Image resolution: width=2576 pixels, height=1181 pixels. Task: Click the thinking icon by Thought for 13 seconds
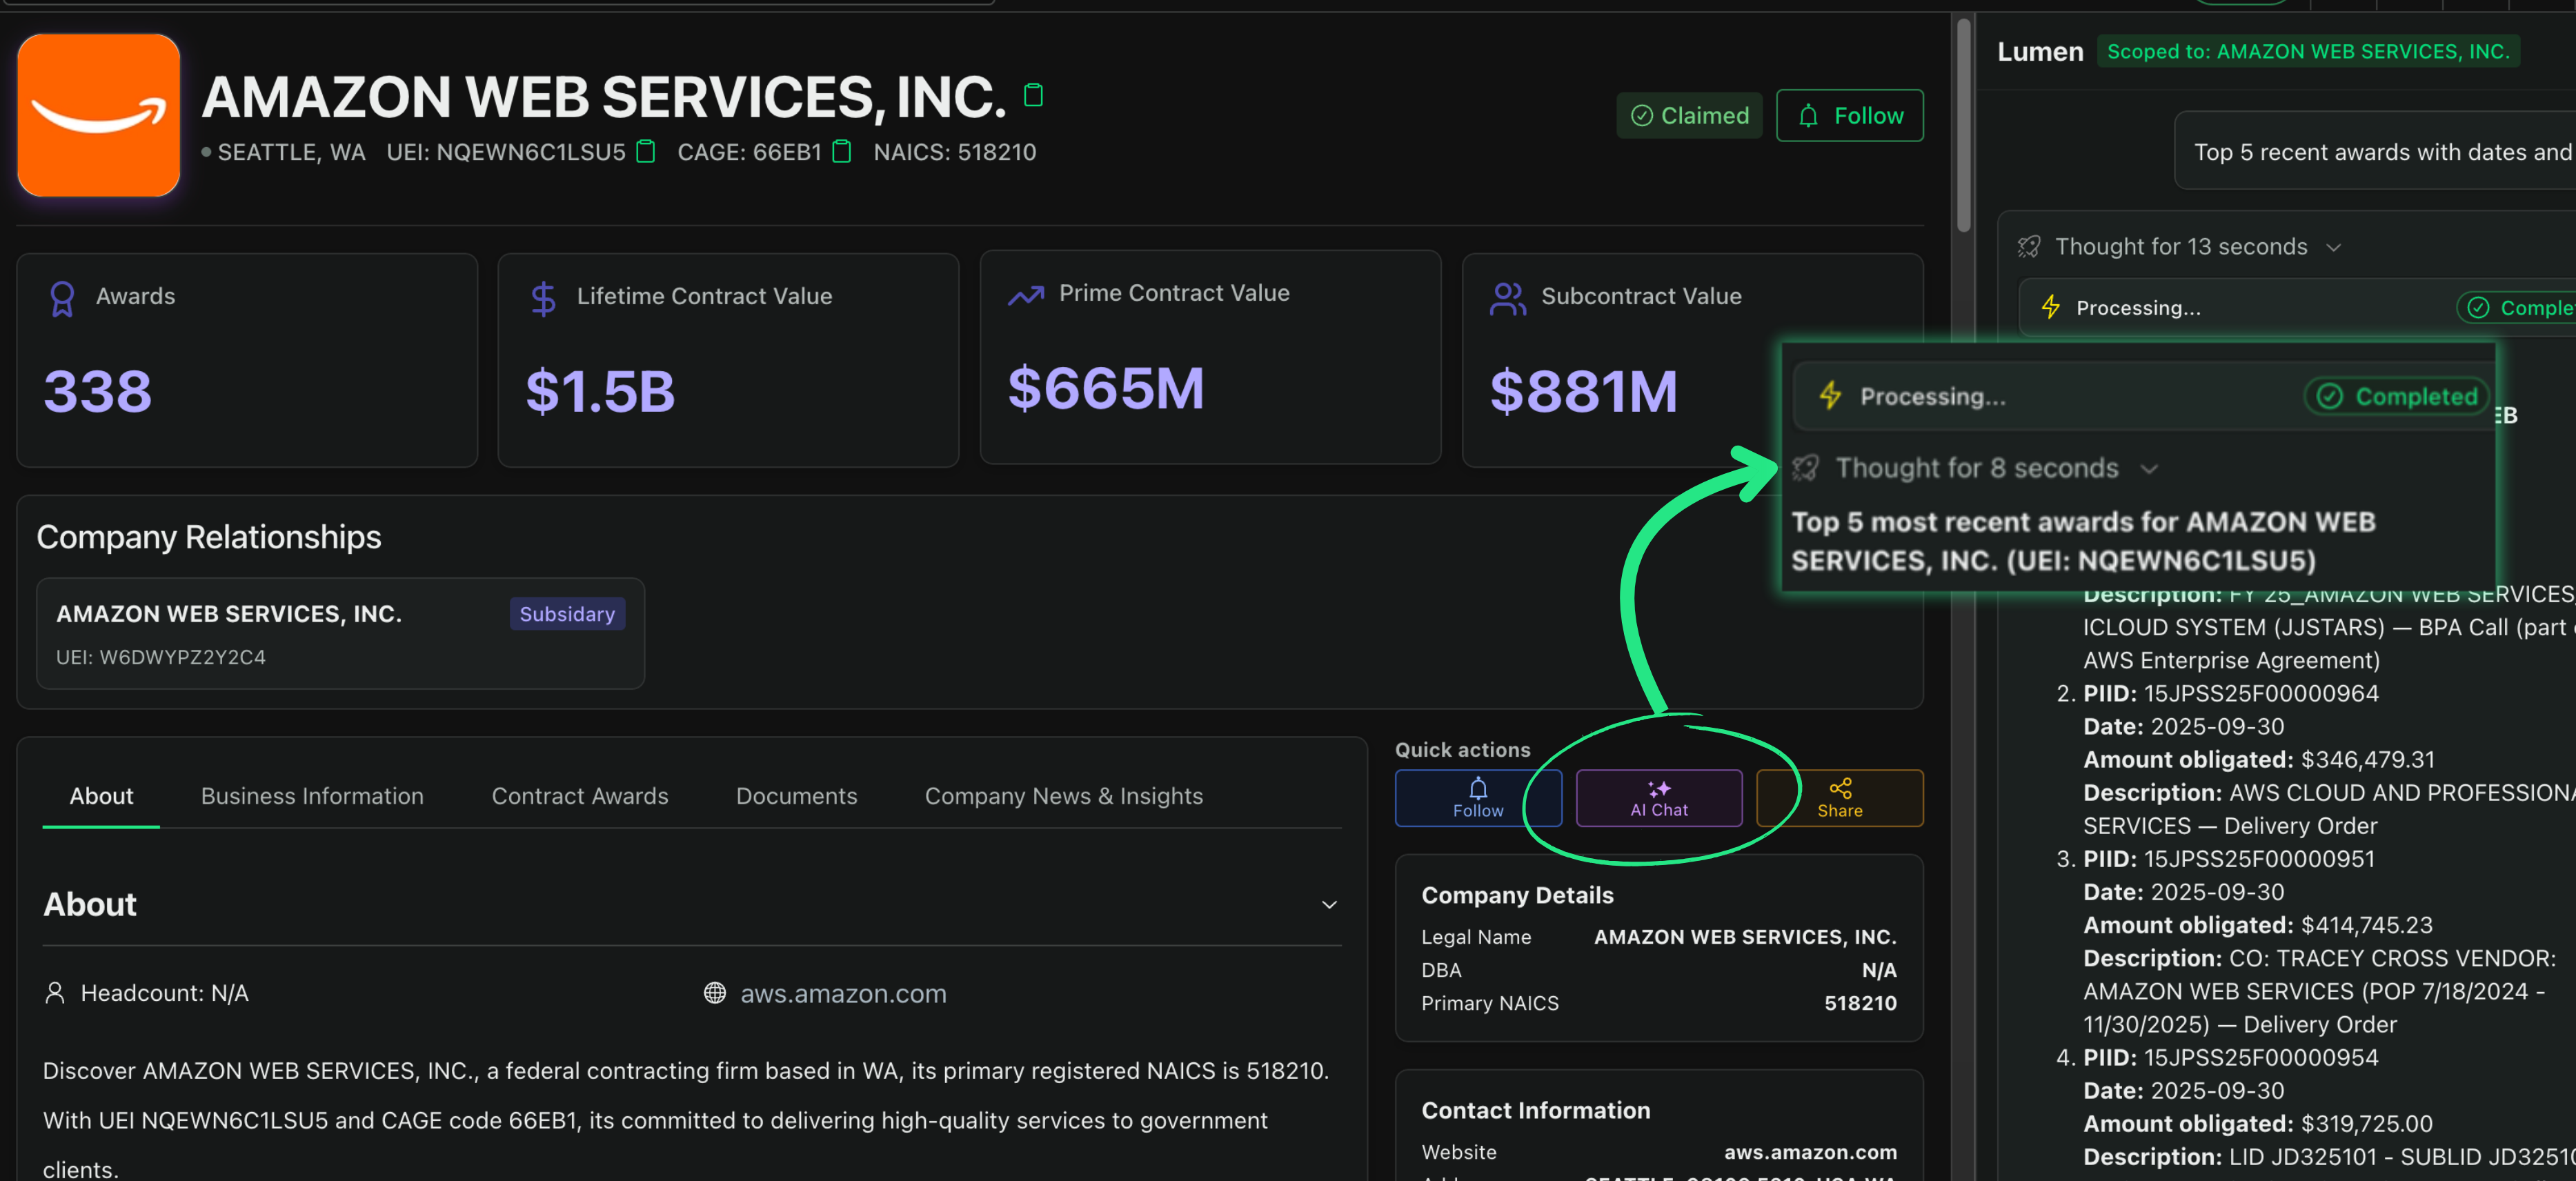[x=2029, y=247]
